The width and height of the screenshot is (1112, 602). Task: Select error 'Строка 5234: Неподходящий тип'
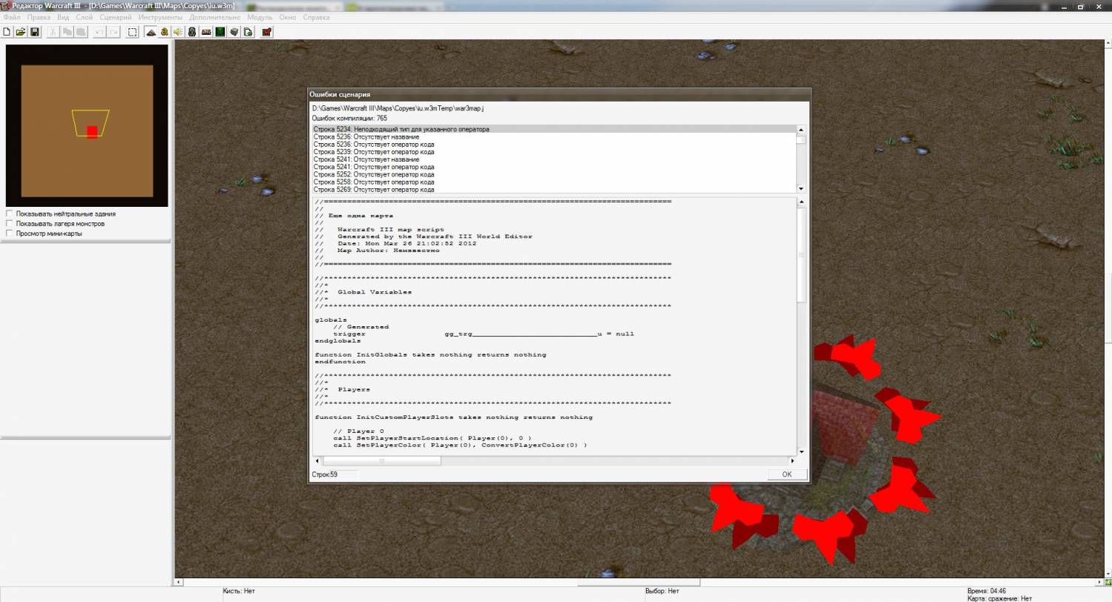pos(554,129)
